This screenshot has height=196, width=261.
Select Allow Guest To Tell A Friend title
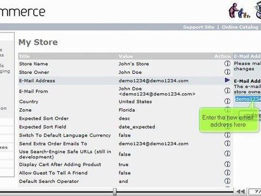point(53,173)
